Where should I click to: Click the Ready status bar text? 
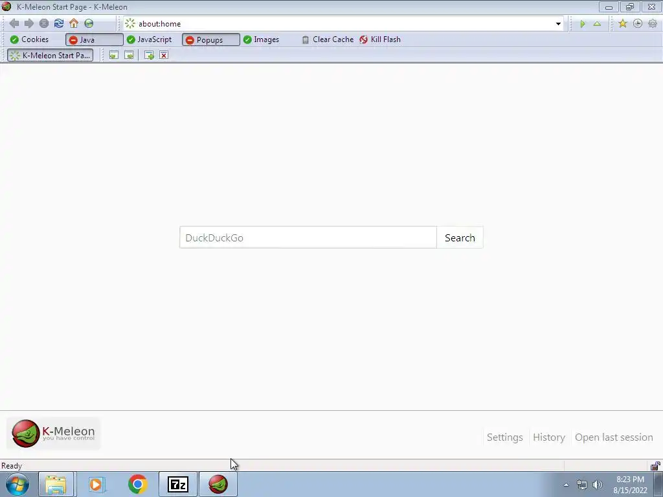click(12, 466)
